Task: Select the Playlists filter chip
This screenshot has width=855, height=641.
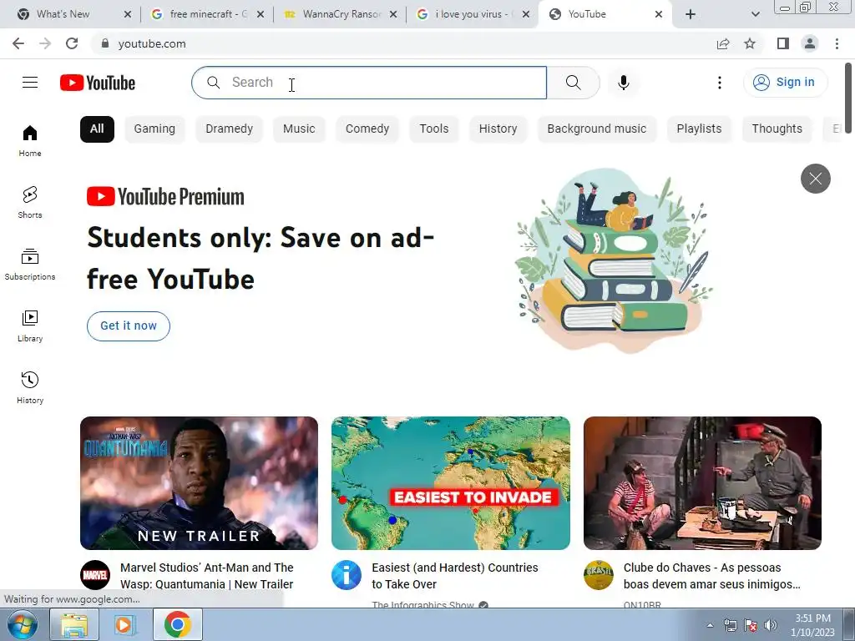Action: point(699,129)
